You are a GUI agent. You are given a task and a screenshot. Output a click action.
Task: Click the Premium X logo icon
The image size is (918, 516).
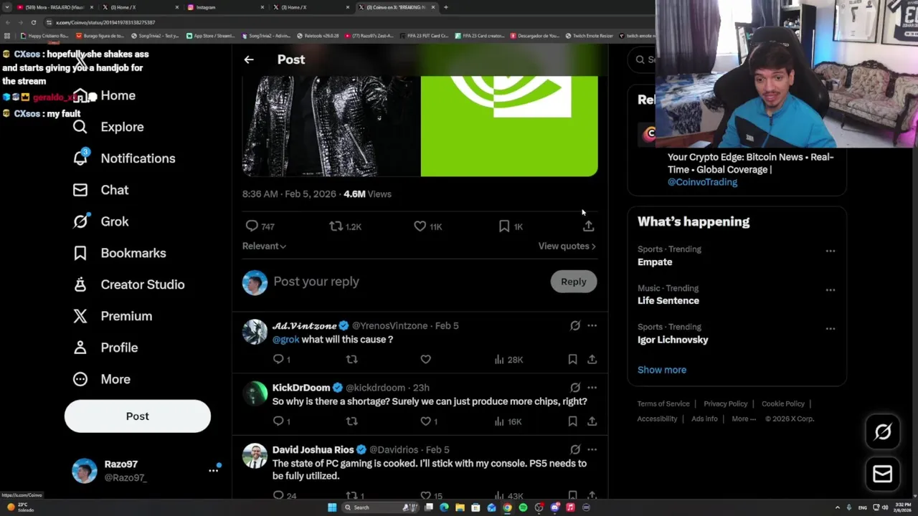coord(80,316)
